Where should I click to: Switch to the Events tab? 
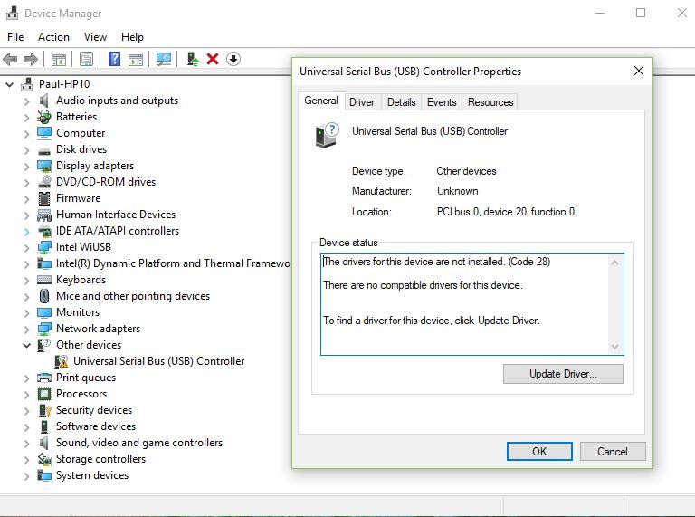click(442, 102)
